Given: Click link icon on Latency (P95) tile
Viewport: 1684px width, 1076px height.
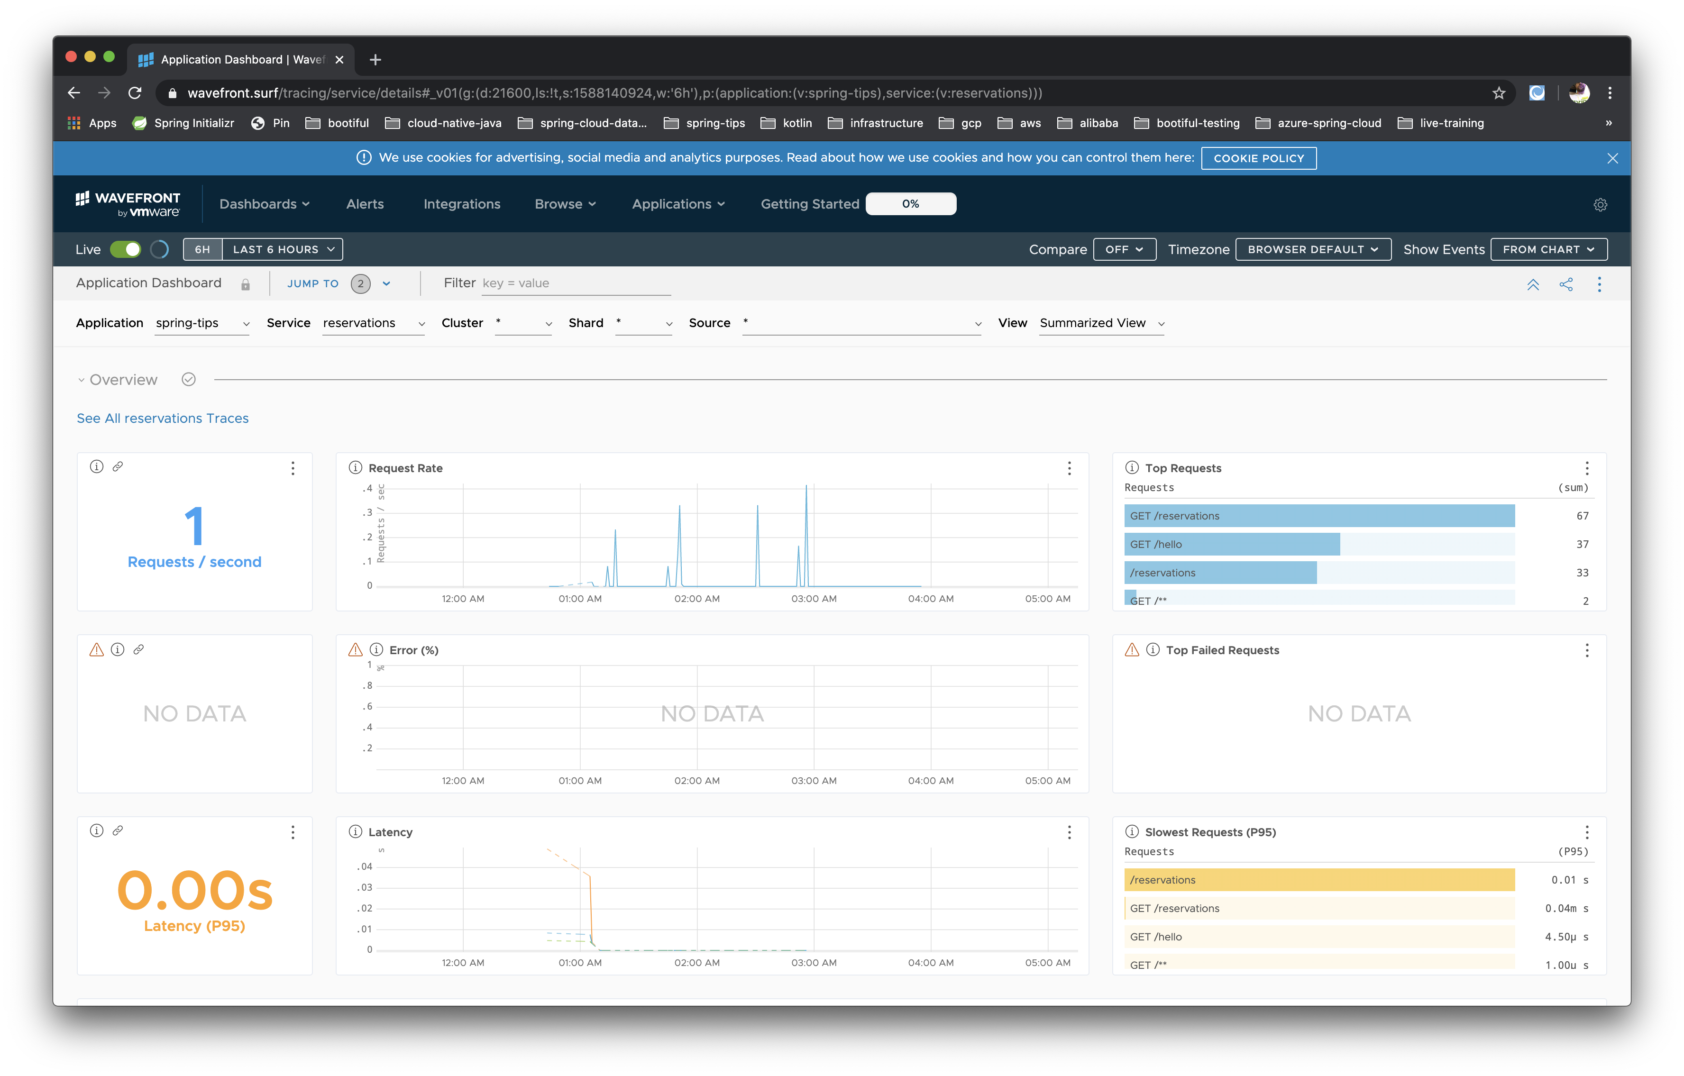Looking at the screenshot, I should tap(118, 830).
